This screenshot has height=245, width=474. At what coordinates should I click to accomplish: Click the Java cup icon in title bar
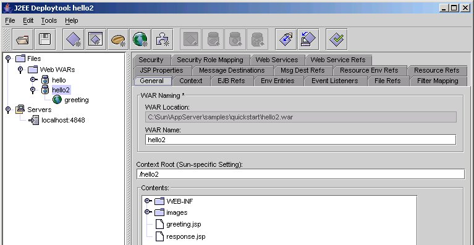tap(7, 8)
